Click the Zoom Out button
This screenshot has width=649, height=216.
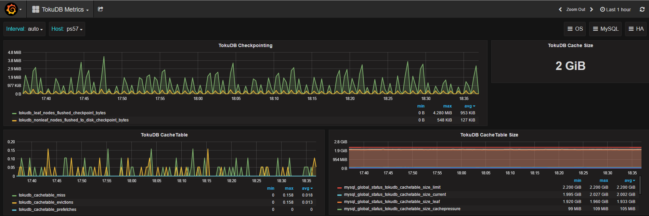[576, 10]
